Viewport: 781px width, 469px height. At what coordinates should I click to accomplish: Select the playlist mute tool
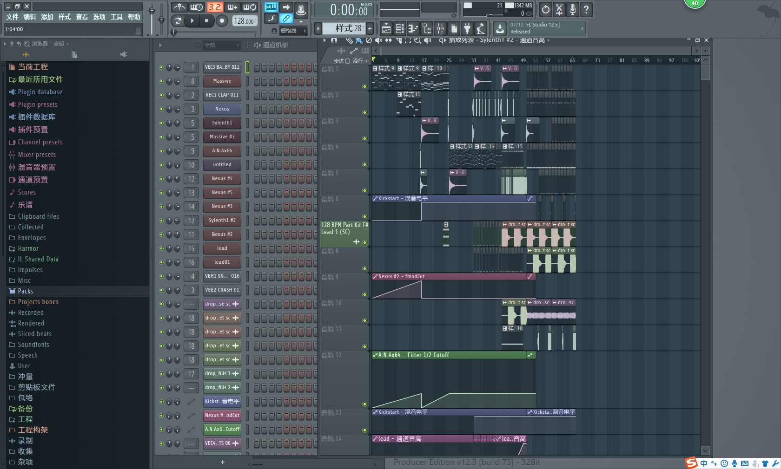pos(378,40)
